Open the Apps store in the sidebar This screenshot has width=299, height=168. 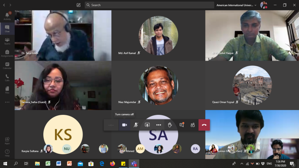pyautogui.click(x=7, y=141)
